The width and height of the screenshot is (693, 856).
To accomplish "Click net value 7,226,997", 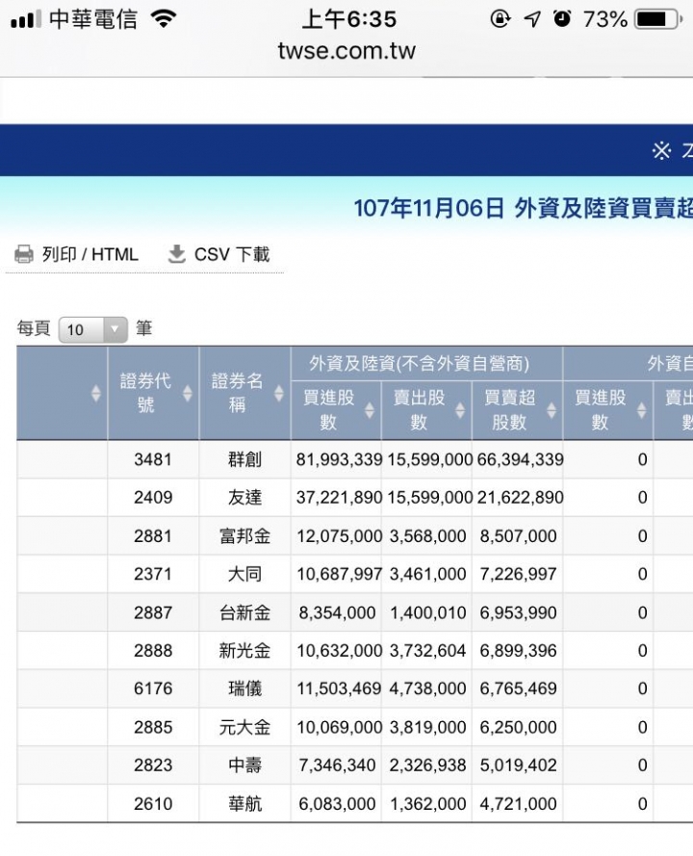I will pyautogui.click(x=519, y=574).
